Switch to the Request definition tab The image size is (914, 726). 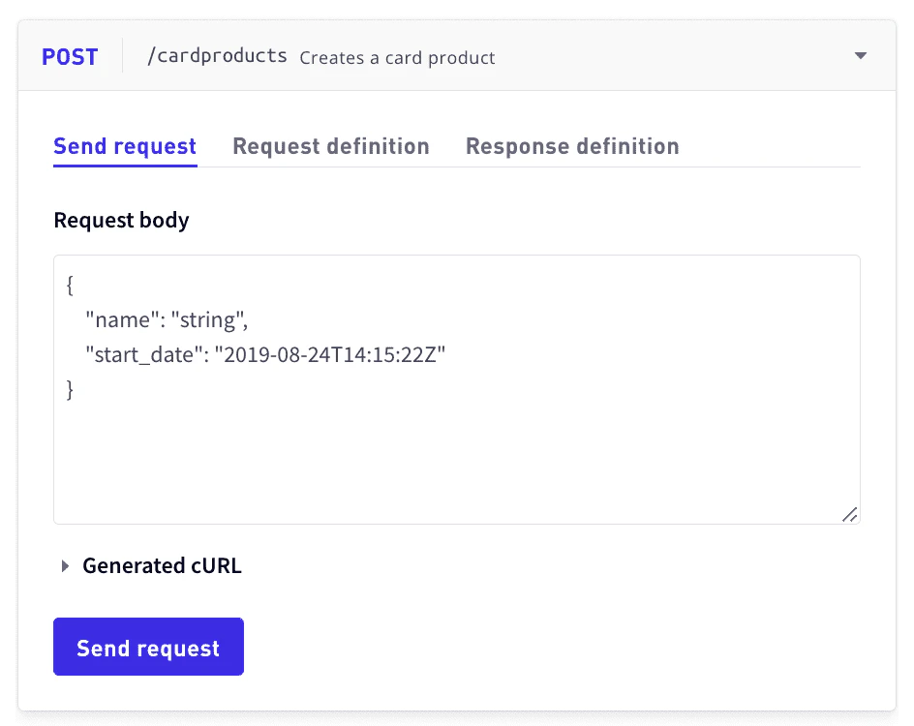(x=330, y=146)
